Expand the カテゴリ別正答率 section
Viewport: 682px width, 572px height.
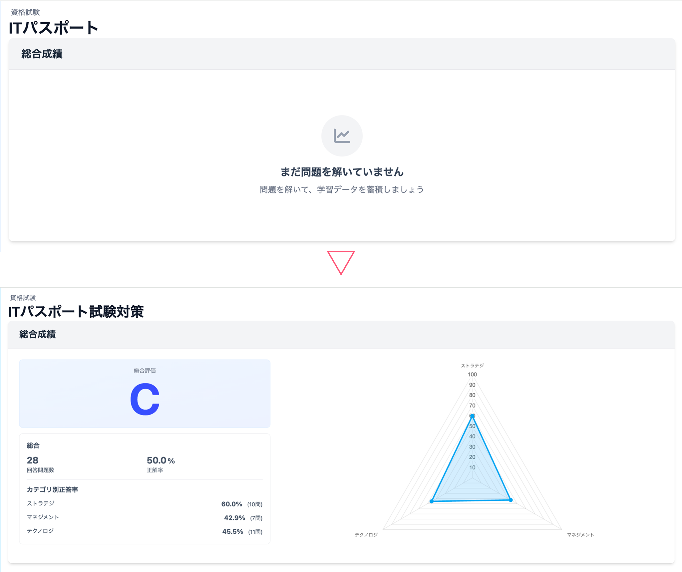pyautogui.click(x=53, y=489)
